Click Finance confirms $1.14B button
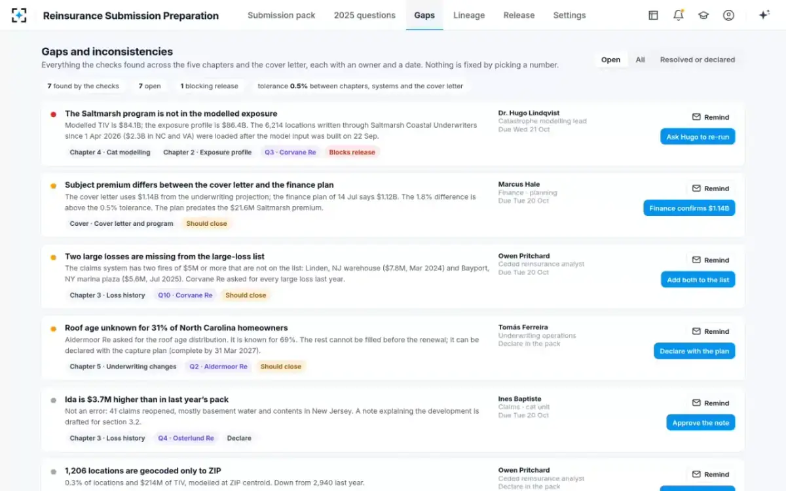 click(689, 208)
